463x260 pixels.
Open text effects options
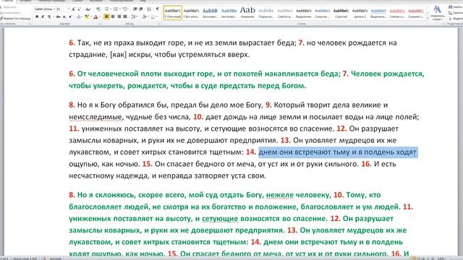click(x=79, y=17)
